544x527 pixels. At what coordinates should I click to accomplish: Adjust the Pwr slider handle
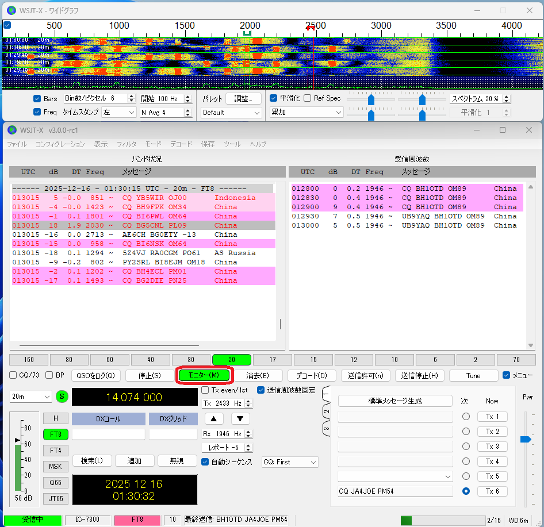(x=525, y=440)
